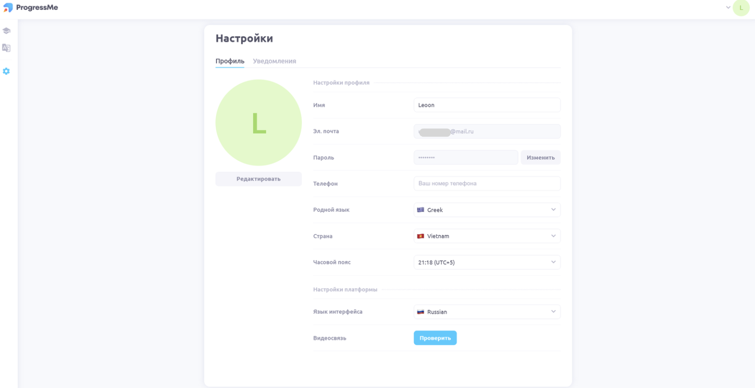Viewport: 755px width, 388px height.
Task: Switch to the Уведомления tab
Action: [275, 61]
